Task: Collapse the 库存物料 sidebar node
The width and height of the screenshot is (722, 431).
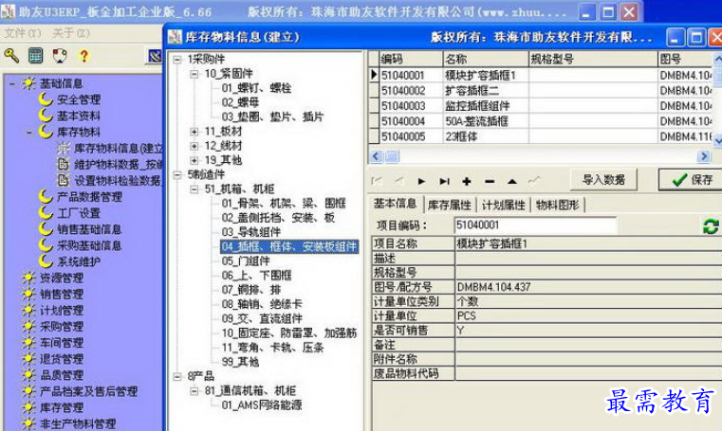Action: point(29,133)
